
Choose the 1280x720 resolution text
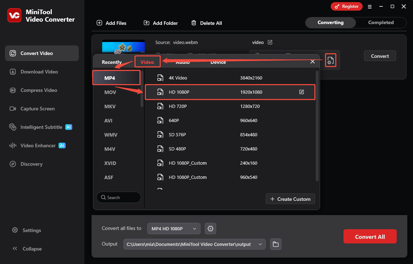(250, 106)
